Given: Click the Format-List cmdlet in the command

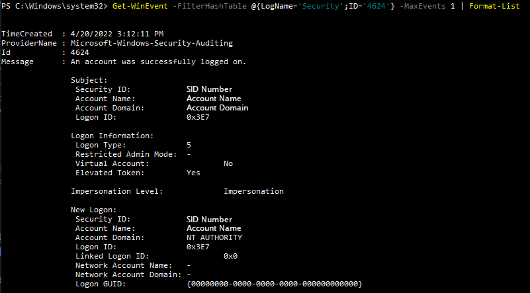Looking at the screenshot, I should click(x=494, y=6).
